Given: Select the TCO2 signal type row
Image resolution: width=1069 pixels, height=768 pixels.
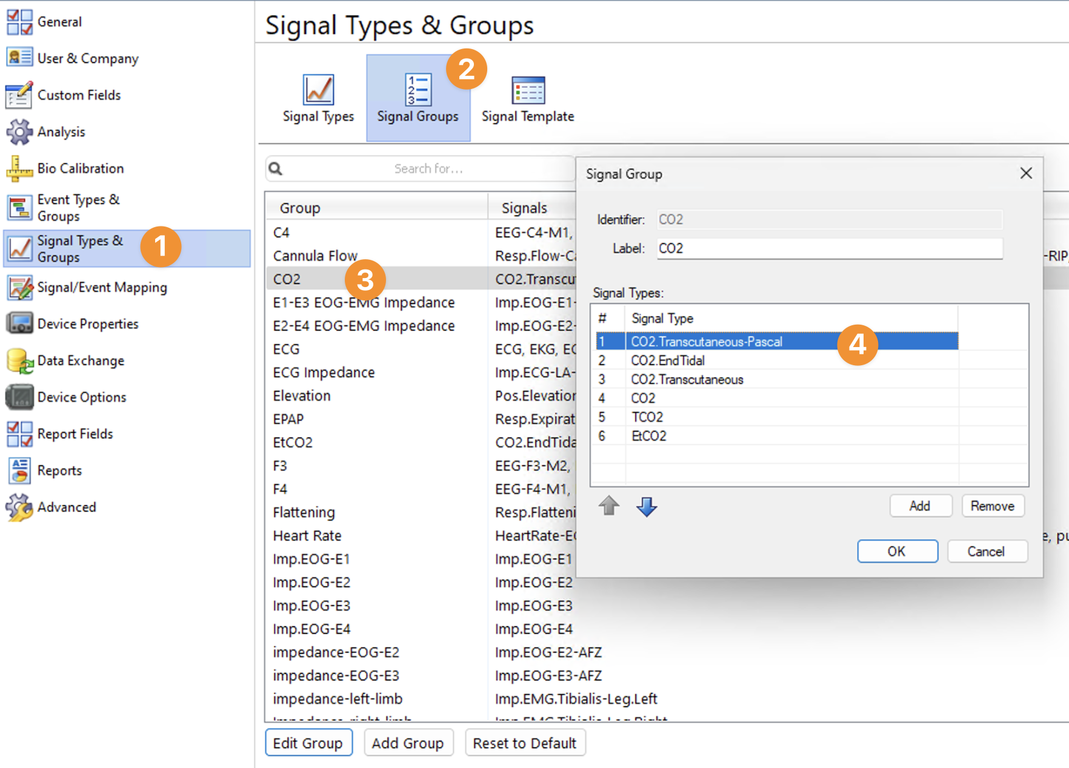Looking at the screenshot, I should click(x=776, y=417).
